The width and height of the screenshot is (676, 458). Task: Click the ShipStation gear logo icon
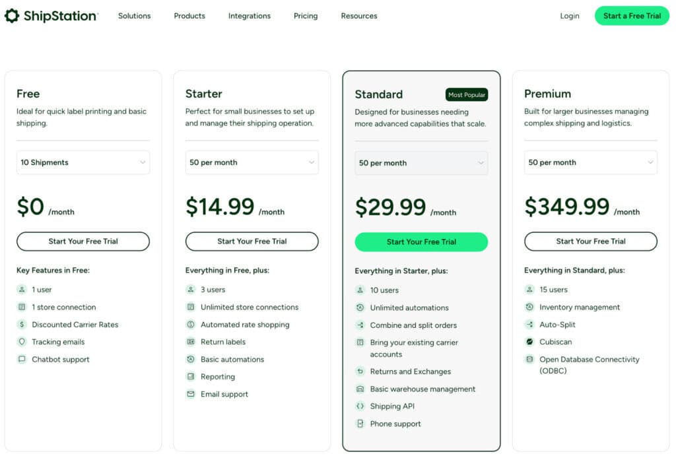pos(12,16)
